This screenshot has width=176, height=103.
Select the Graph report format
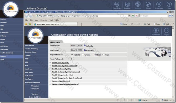tap(83, 55)
